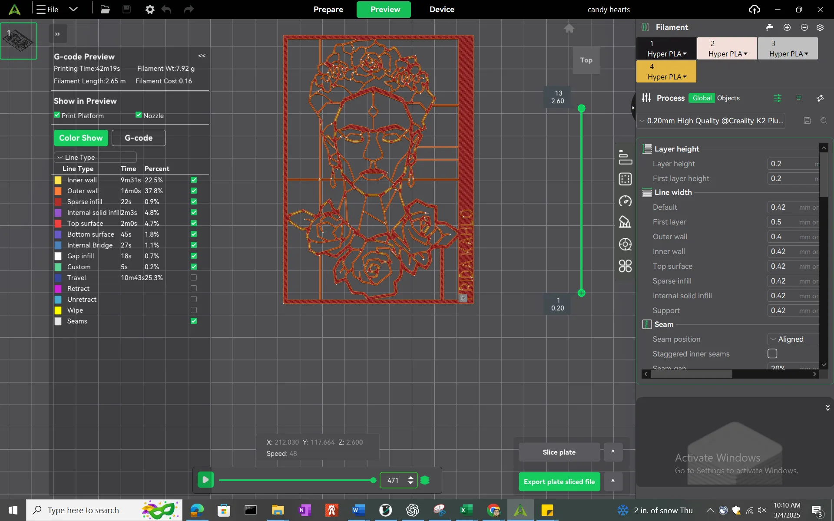
Task: Click the green layer stack icon near frame counter
Action: click(x=425, y=480)
